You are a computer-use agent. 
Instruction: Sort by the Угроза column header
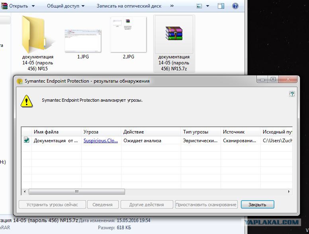(x=101, y=132)
